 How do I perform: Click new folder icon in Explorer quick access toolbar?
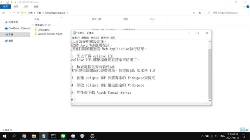pyautogui.click(x=12, y=2)
